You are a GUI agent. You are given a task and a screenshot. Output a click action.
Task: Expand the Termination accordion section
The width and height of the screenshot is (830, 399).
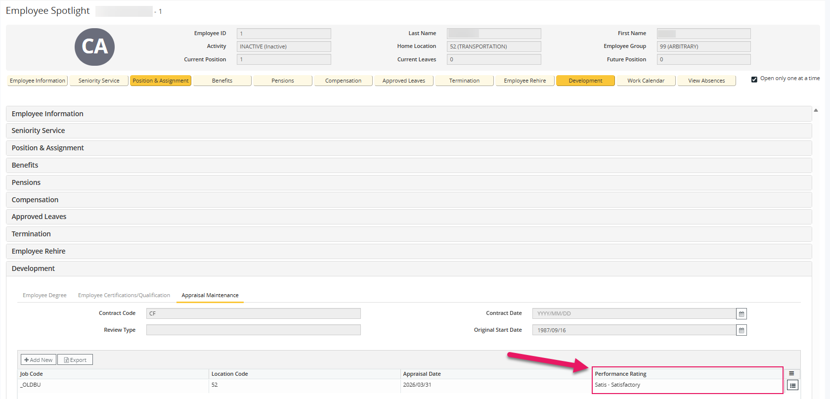click(x=409, y=234)
